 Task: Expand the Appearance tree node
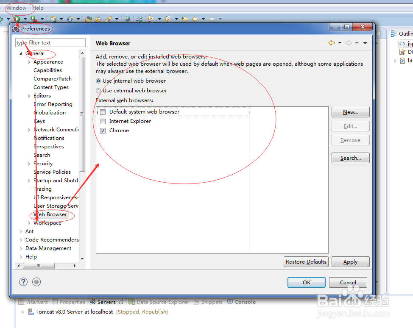coord(29,62)
